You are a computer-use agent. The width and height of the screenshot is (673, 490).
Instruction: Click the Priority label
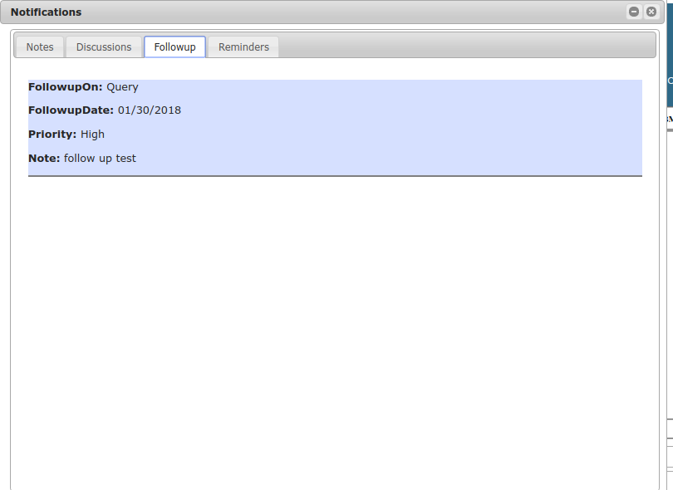(52, 135)
